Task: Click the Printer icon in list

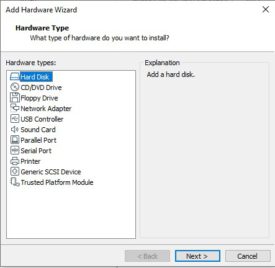Action: coord(15,161)
